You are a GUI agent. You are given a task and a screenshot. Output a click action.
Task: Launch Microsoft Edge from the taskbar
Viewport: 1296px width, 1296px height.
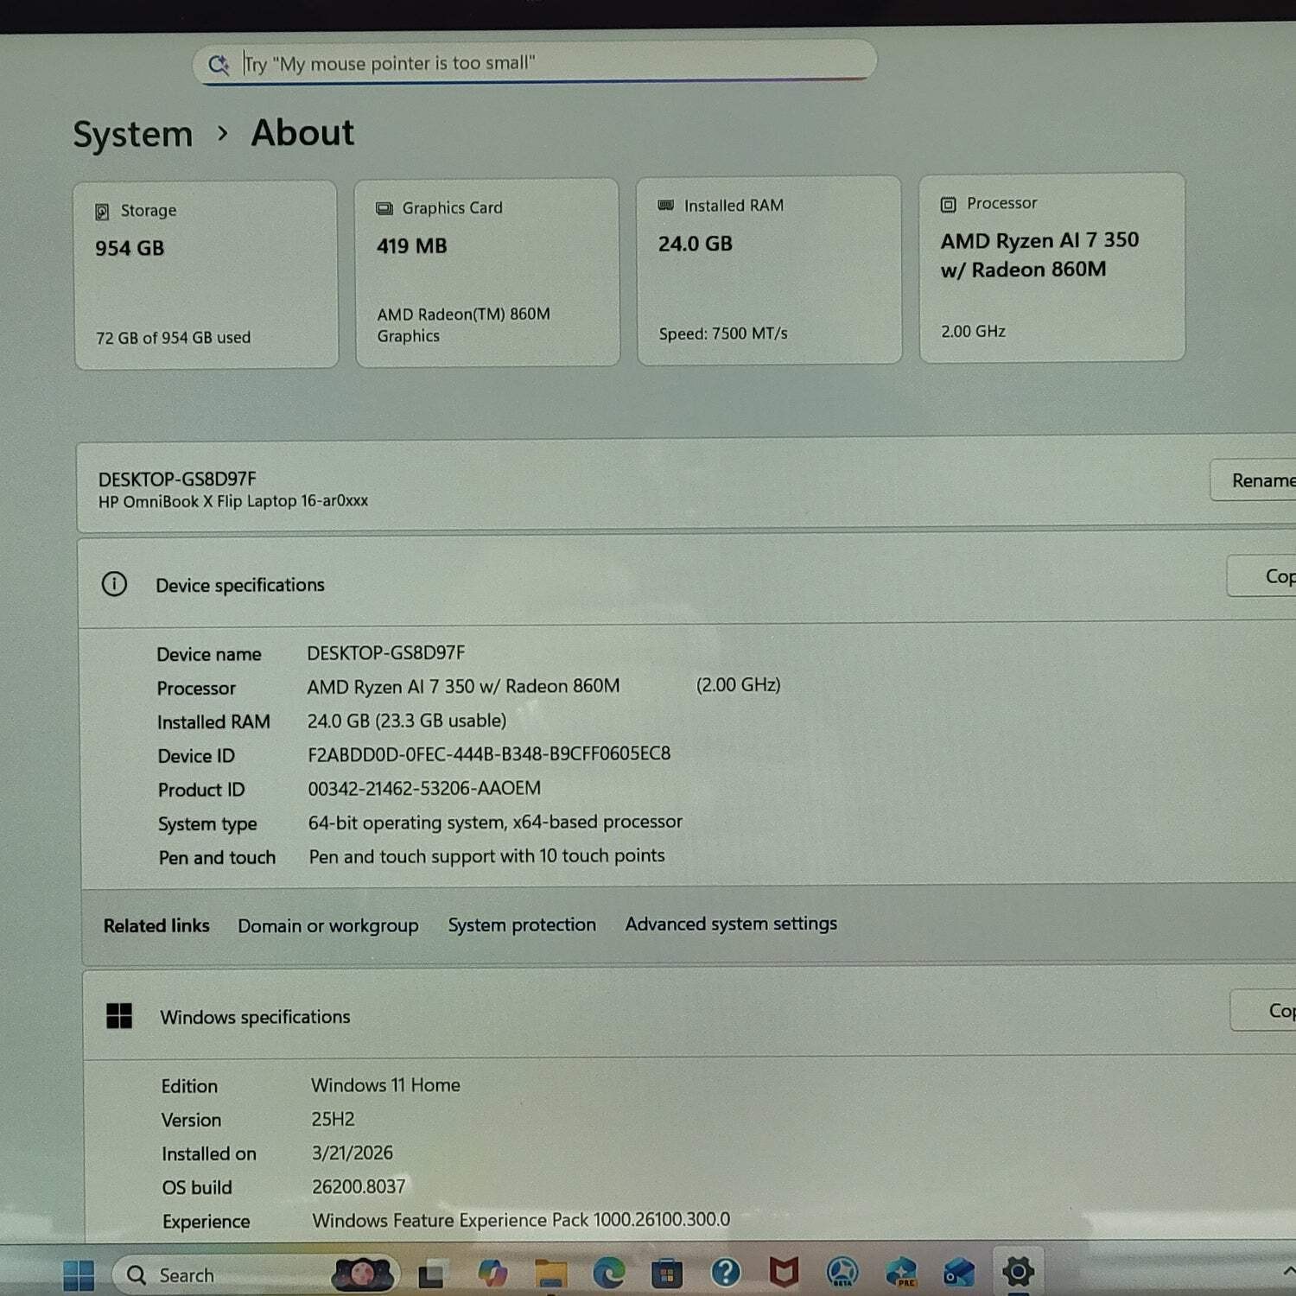(609, 1273)
